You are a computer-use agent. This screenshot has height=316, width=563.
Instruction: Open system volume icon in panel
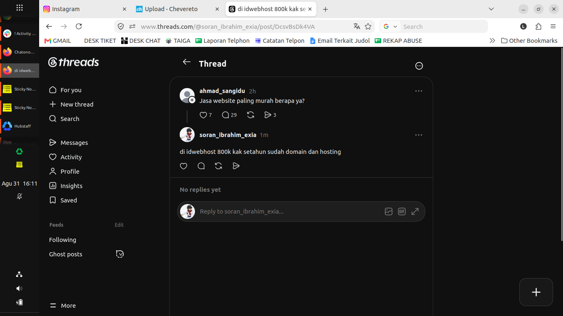click(x=19, y=288)
